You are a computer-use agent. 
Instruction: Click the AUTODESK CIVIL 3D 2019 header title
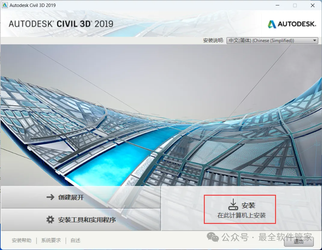(61, 24)
